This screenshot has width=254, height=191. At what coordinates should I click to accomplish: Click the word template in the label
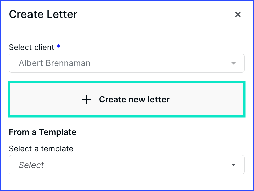click(x=57, y=148)
